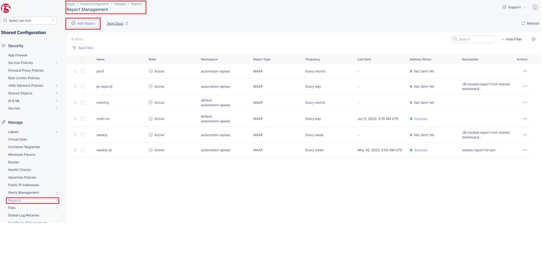The height and width of the screenshot is (266, 542).
Task: Open the Support dropdown menu
Action: (514, 7)
